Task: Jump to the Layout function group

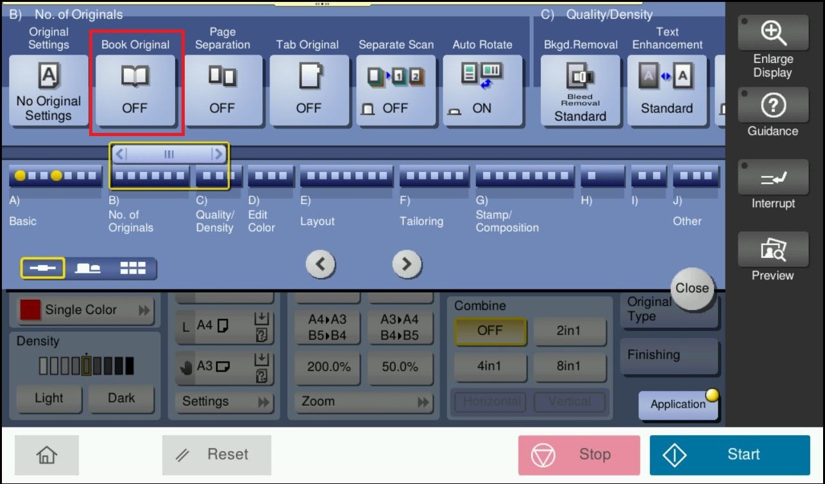Action: tap(346, 175)
